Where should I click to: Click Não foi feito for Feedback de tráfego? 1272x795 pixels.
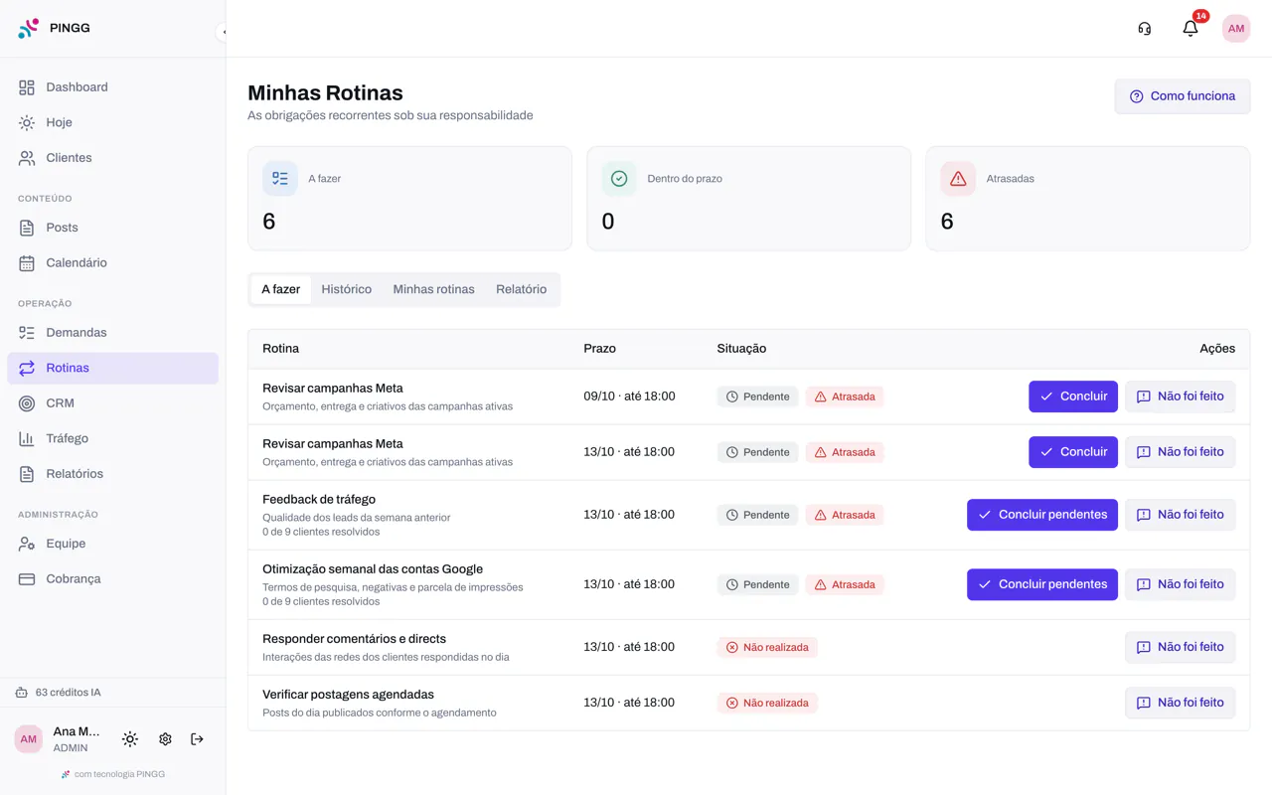pyautogui.click(x=1181, y=515)
